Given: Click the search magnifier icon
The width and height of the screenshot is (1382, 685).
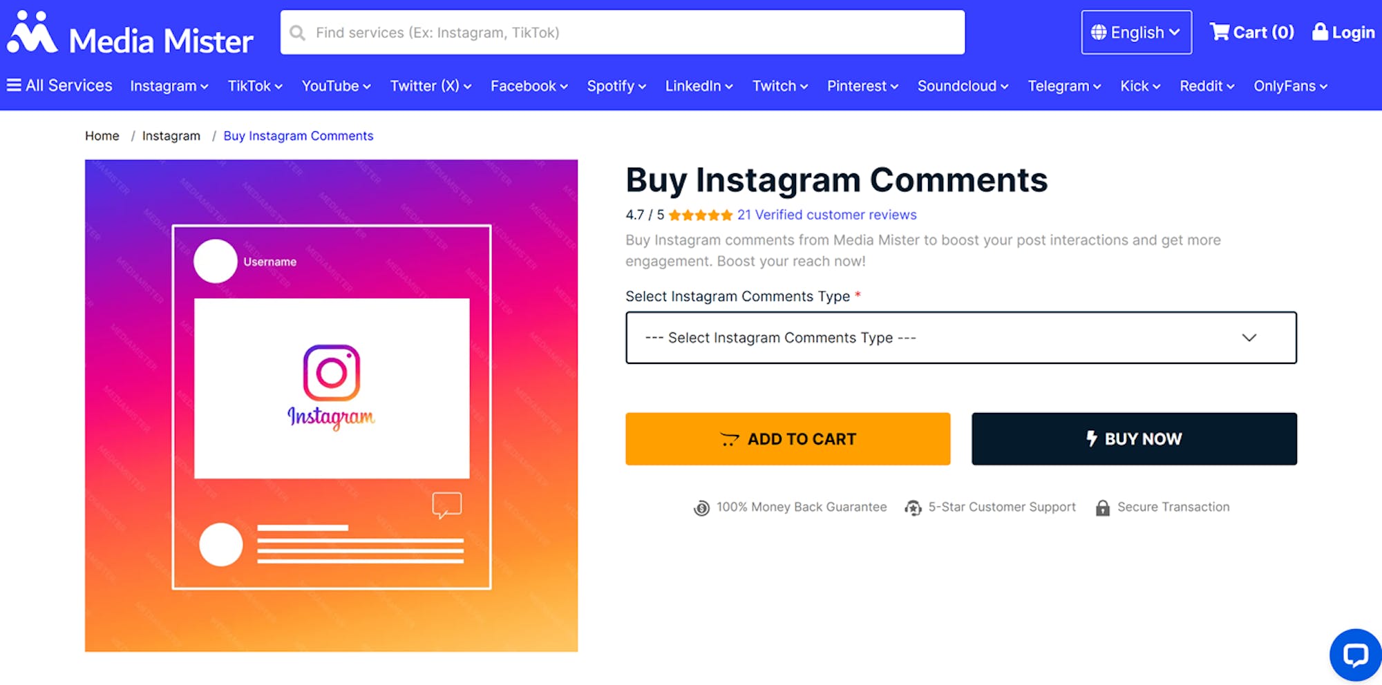Looking at the screenshot, I should point(297,32).
